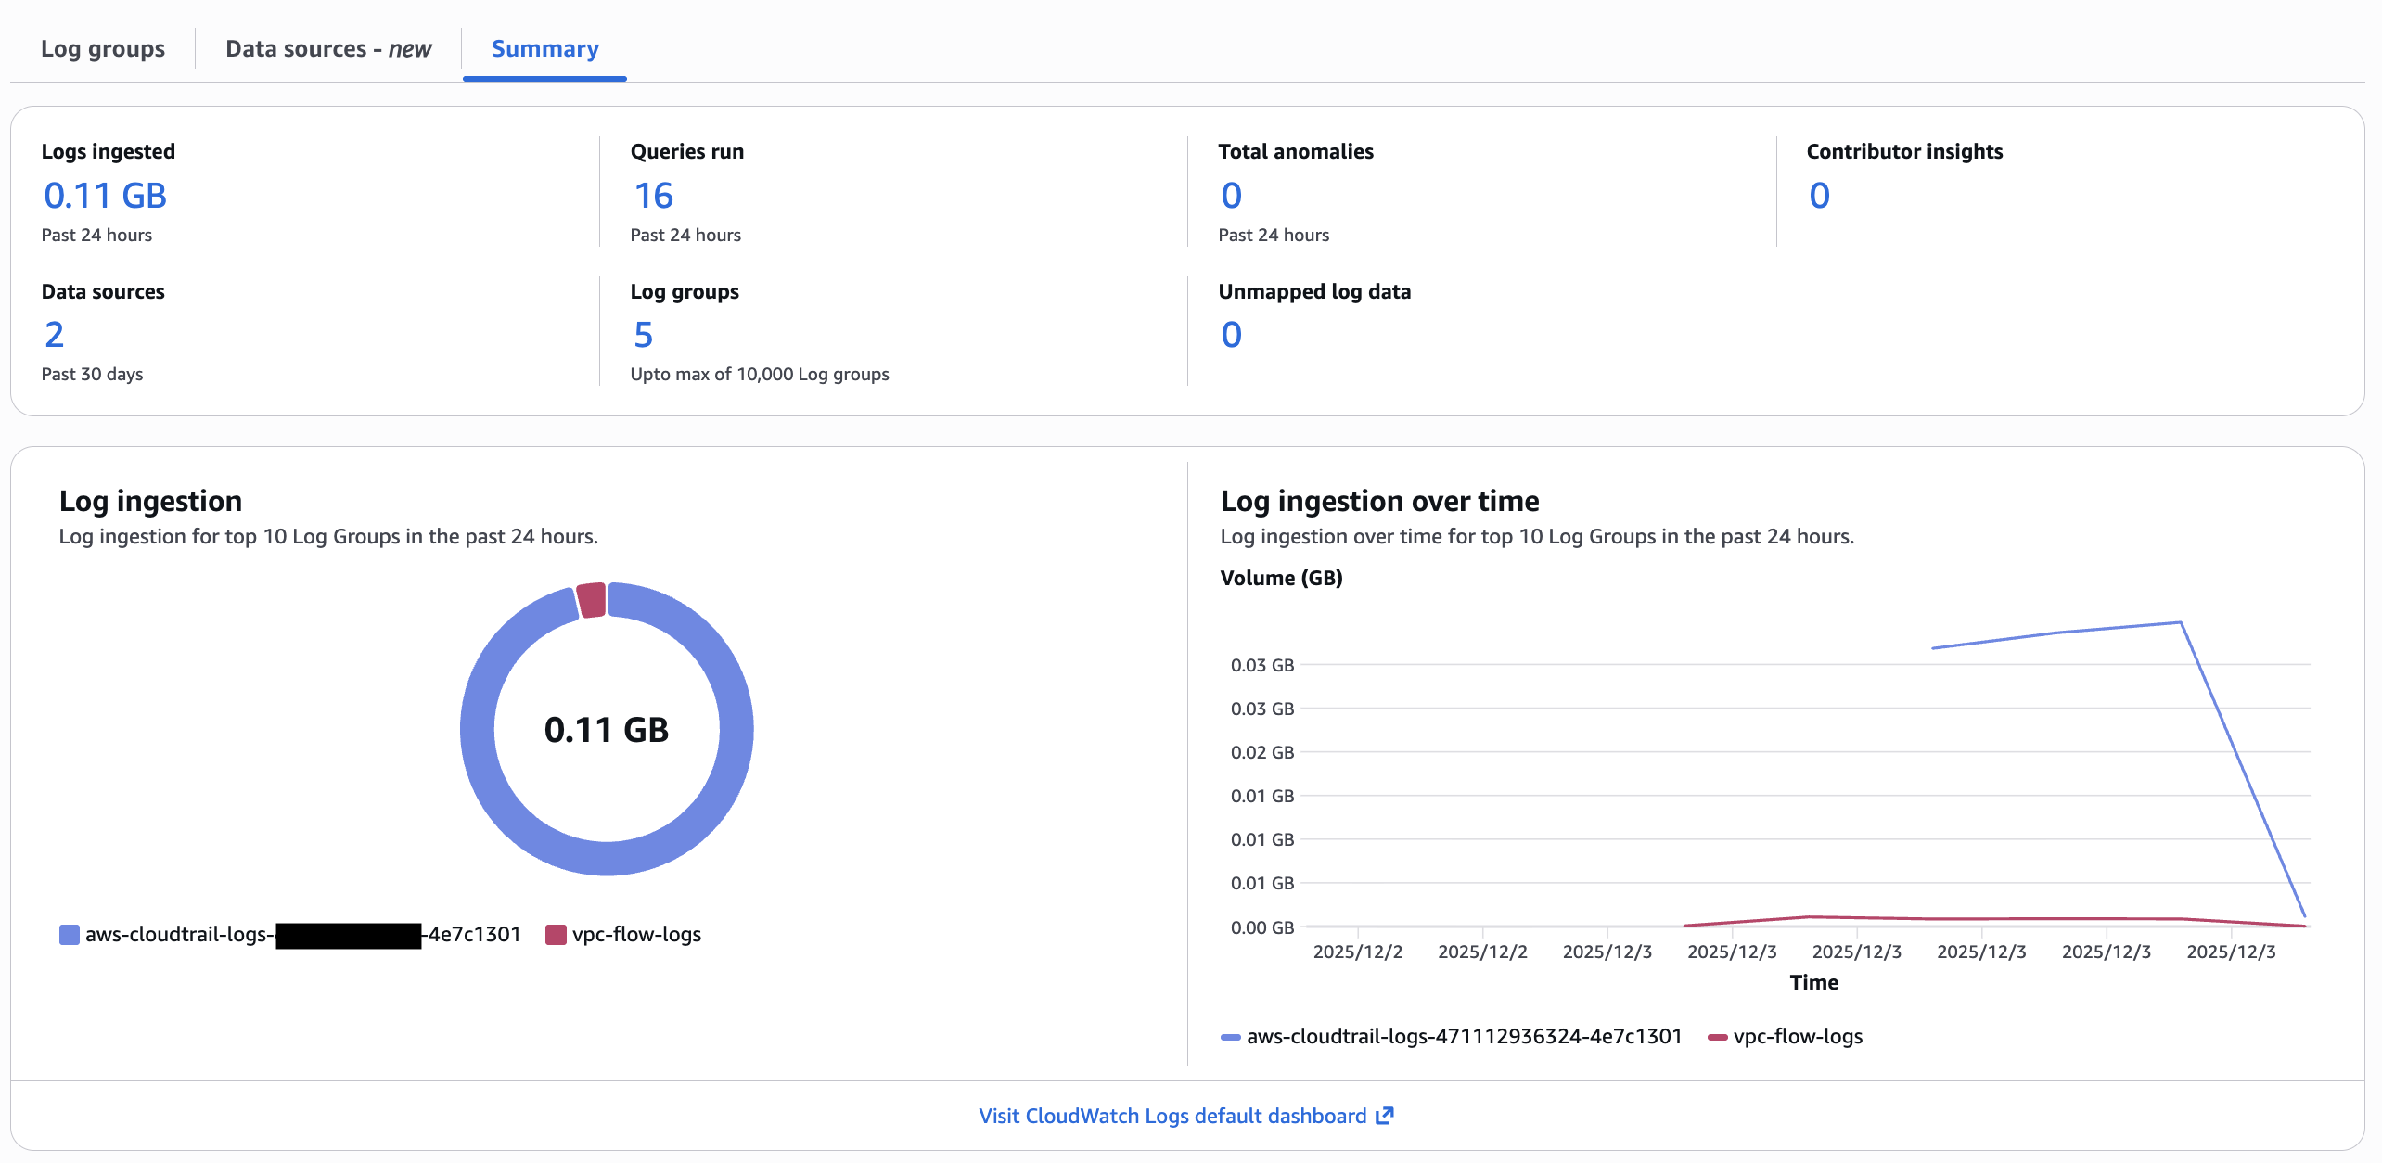Open the Contributor insights count link
This screenshot has width=2382, height=1163.
pyautogui.click(x=1819, y=196)
